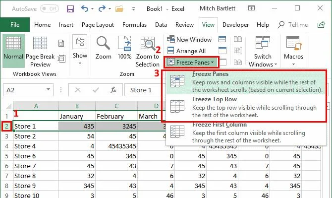This screenshot has height=198, width=332.
Task: Click cell containing January
Action: (77, 116)
